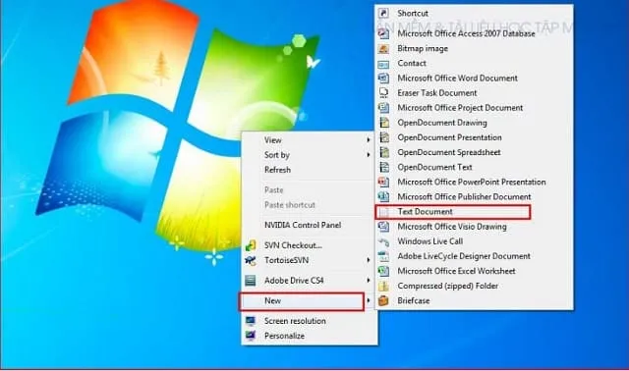The height and width of the screenshot is (371, 629).
Task: Select Windows Live Call entry
Action: 474,241
